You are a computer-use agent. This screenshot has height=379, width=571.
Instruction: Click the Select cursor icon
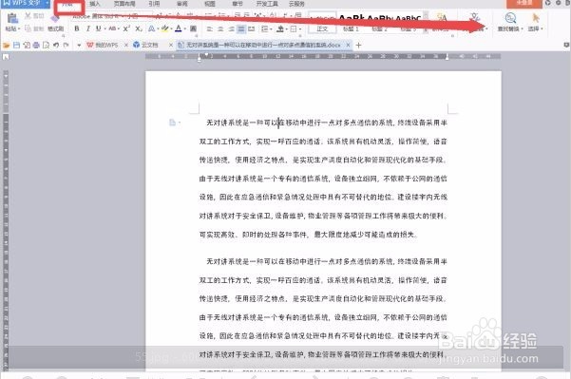coord(535,17)
